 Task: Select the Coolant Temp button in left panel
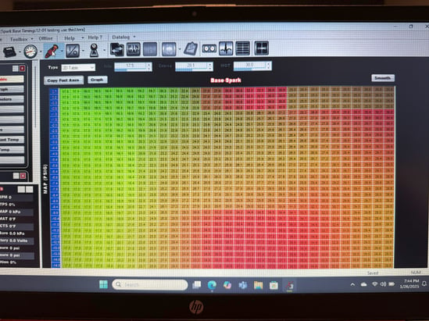[12, 140]
